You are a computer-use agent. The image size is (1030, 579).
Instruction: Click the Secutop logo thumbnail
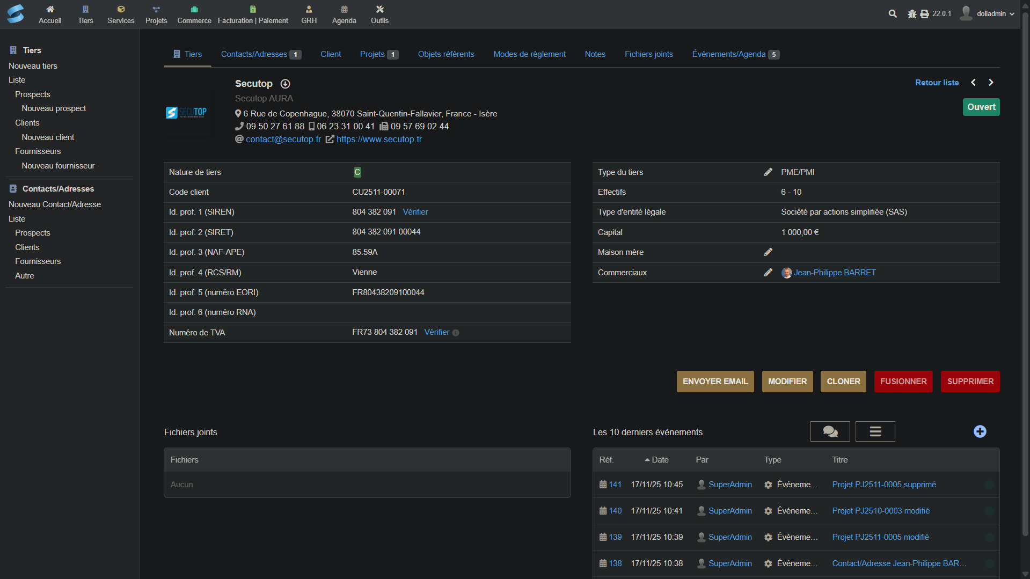coord(186,113)
